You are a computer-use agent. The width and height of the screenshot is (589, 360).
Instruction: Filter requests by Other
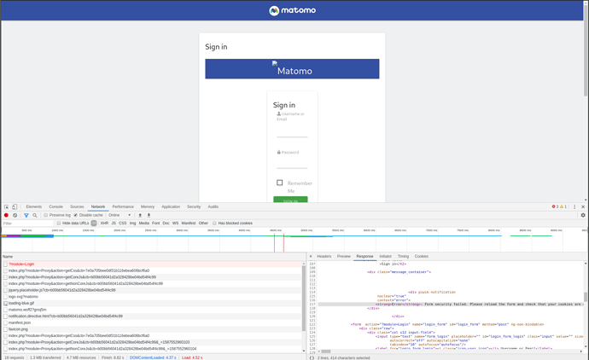click(x=203, y=223)
